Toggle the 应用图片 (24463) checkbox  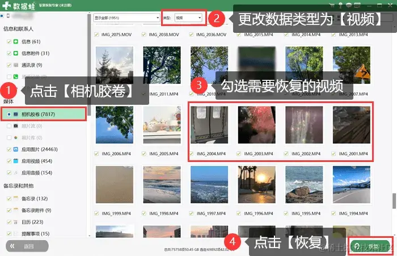pos(9,150)
